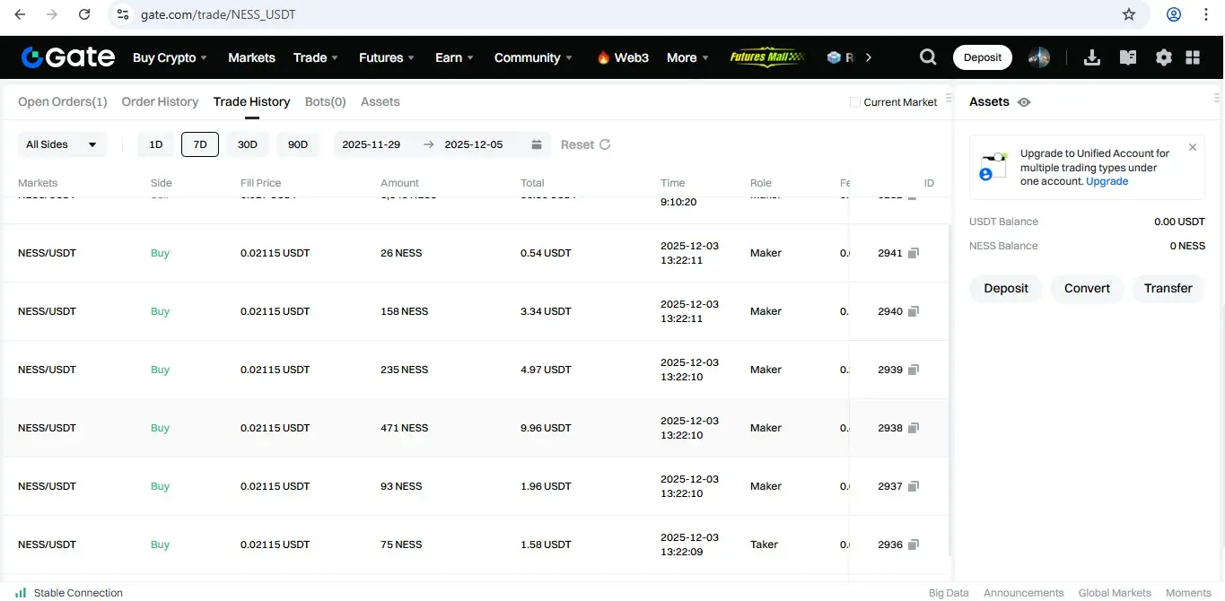Switch to the Assets tab beside Bots(0)
Image resolution: width=1225 pixels, height=601 pixels.
381,101
